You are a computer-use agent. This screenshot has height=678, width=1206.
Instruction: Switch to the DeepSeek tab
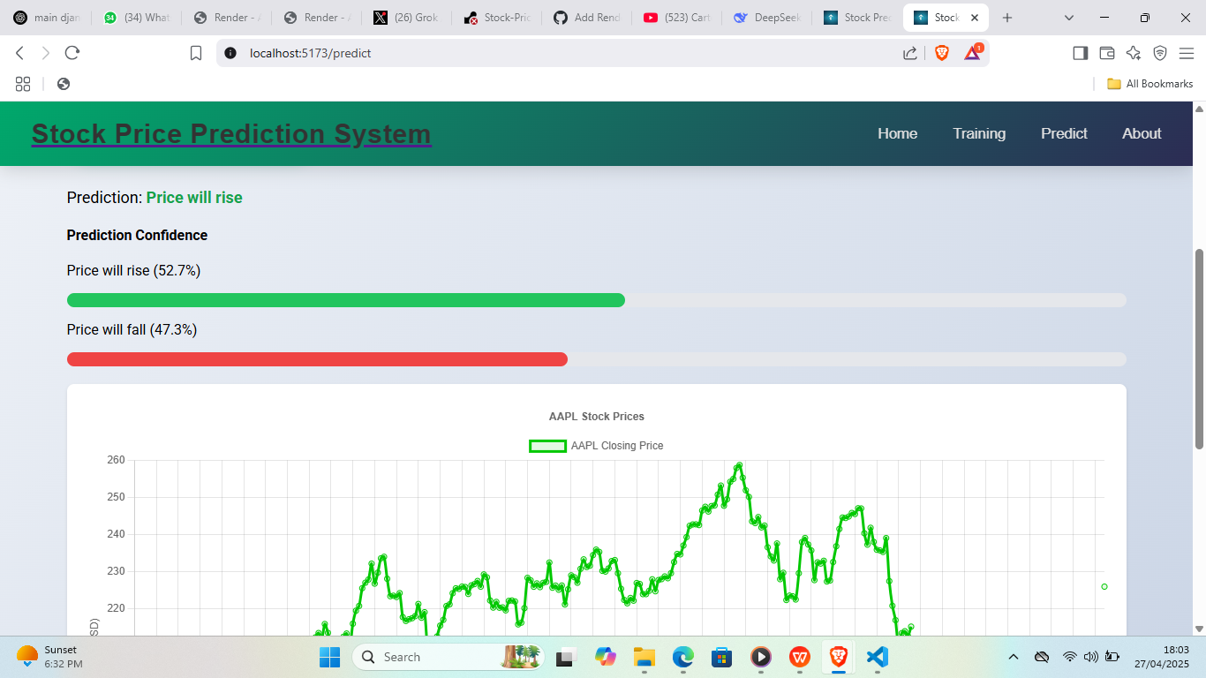click(766, 18)
